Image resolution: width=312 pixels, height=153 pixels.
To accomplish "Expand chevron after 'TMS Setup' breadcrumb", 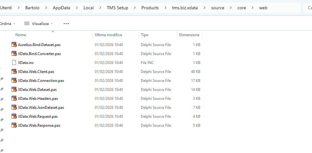I will [135, 8].
